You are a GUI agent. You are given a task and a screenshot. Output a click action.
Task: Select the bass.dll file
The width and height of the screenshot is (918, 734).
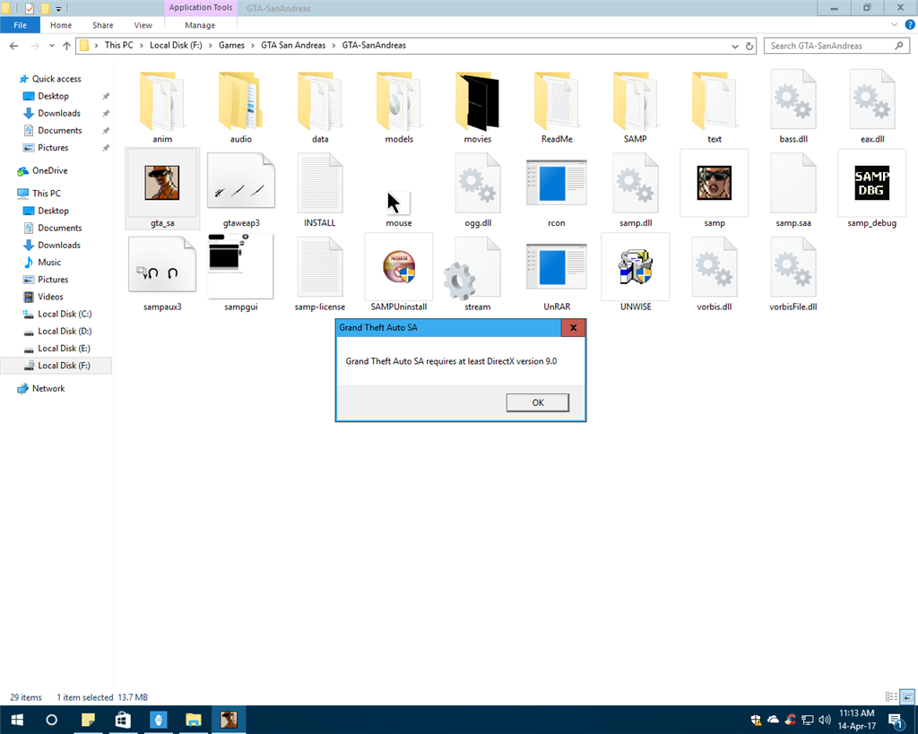tap(793, 99)
